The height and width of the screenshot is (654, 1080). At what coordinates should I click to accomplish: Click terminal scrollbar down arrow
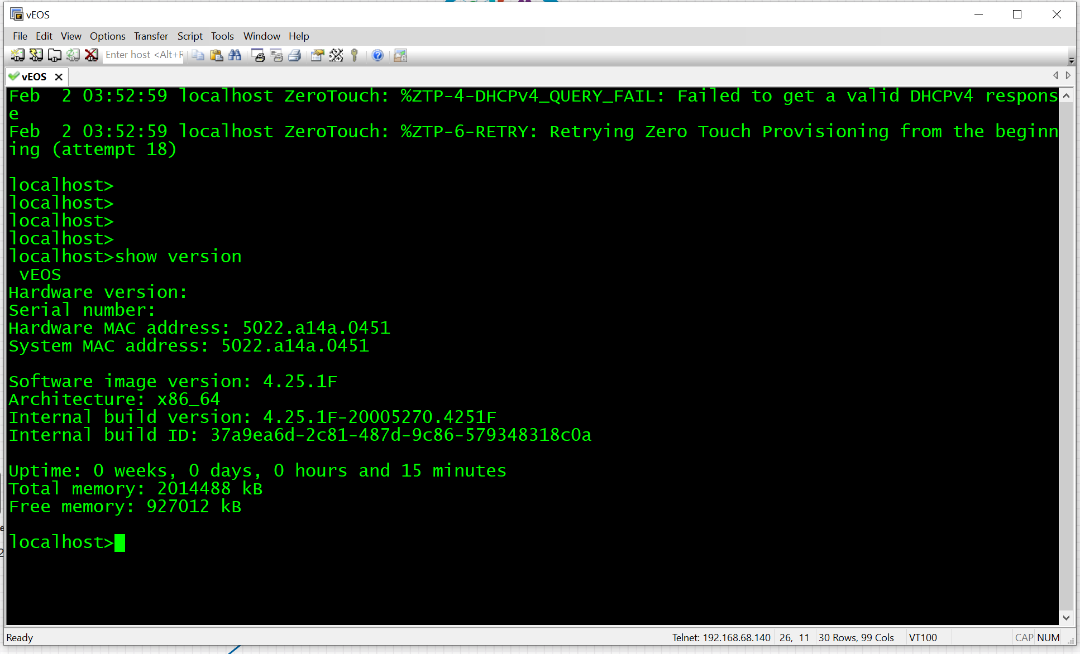[1066, 617]
